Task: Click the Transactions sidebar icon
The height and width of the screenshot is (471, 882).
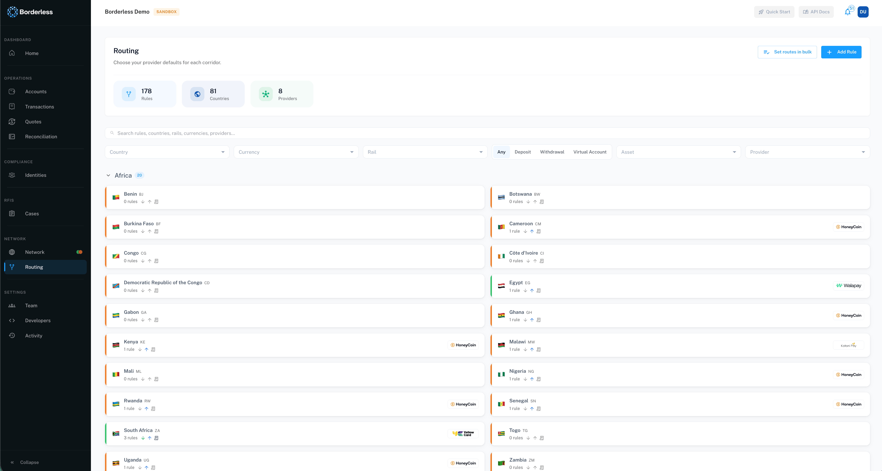Action: point(12,106)
